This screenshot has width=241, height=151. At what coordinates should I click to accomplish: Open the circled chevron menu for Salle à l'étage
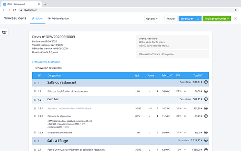pos(206,140)
